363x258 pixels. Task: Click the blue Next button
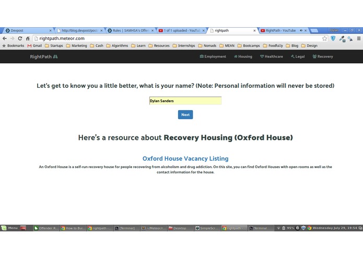coord(185,115)
